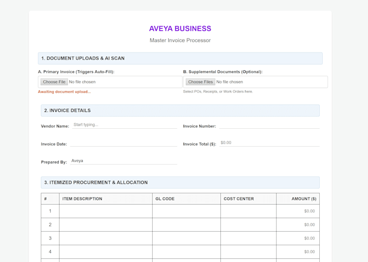Click GL Code cell in row 2

pos(186,225)
